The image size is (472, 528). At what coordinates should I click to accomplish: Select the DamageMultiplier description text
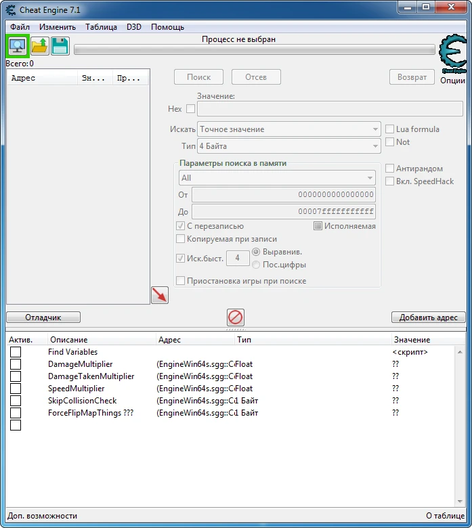coord(80,364)
